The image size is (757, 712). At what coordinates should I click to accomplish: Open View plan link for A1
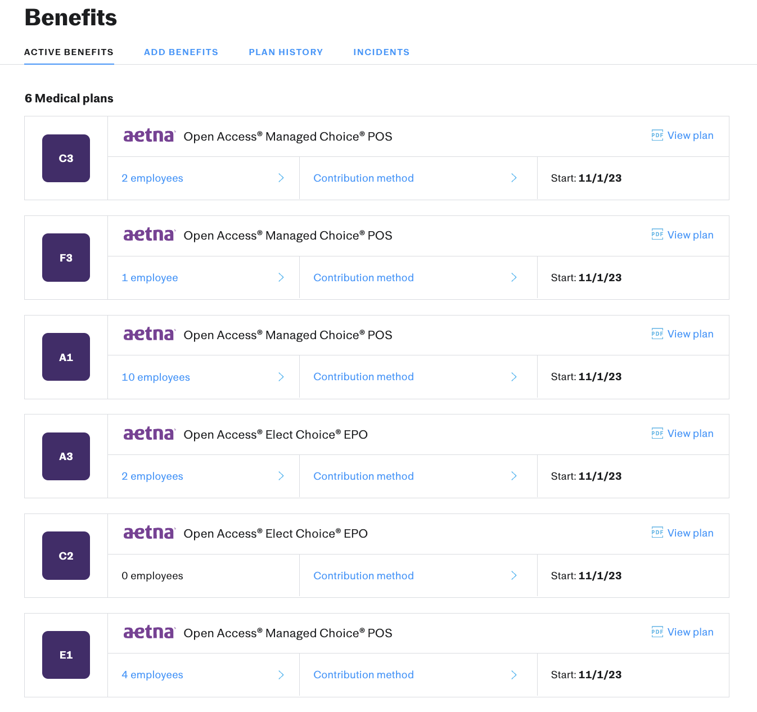(690, 334)
